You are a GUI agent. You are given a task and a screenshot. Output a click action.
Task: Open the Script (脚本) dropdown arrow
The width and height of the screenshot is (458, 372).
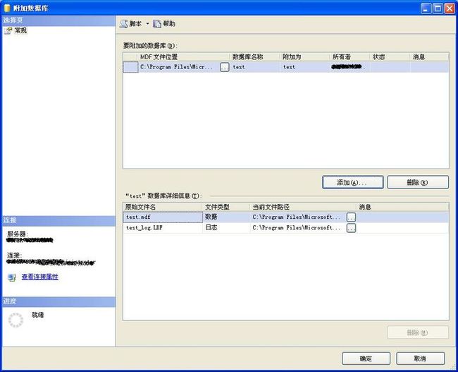[x=147, y=24]
